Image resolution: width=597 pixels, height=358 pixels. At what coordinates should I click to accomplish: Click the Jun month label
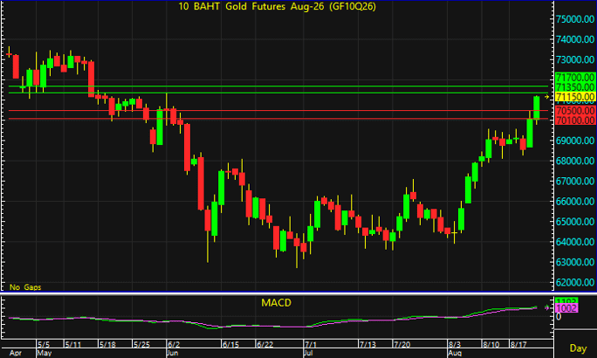pyautogui.click(x=174, y=353)
